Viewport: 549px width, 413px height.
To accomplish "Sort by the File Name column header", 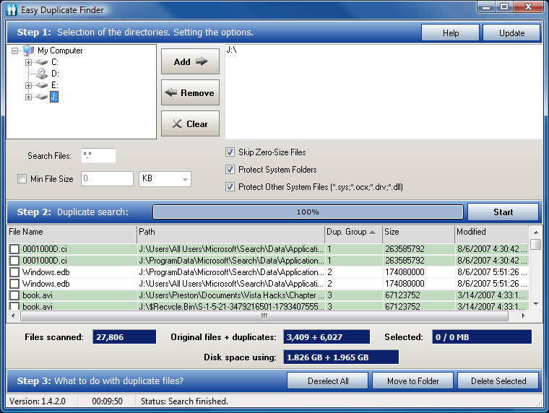I will point(72,232).
